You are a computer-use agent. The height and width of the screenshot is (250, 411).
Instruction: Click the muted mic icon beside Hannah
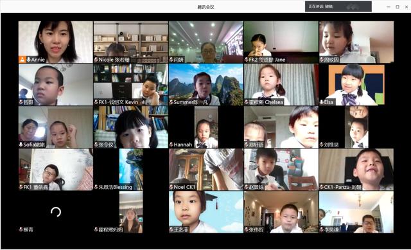[171, 145]
